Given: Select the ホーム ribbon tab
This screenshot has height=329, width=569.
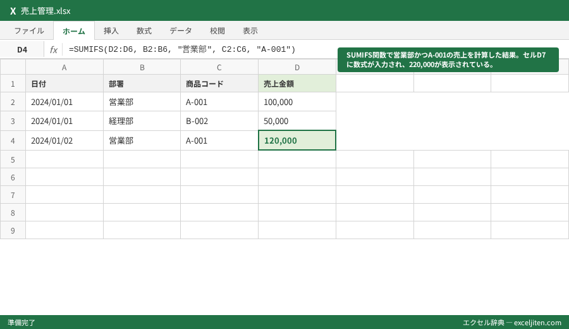Looking at the screenshot, I should [x=74, y=31].
